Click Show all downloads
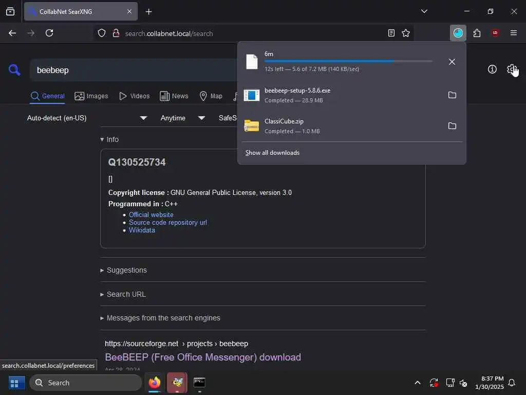Screen dimensions: 526x395 [272, 153]
